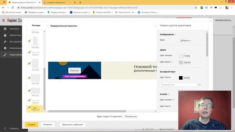
Task: Click the Вернуться к шаблонам button
Action: click(x=73, y=125)
